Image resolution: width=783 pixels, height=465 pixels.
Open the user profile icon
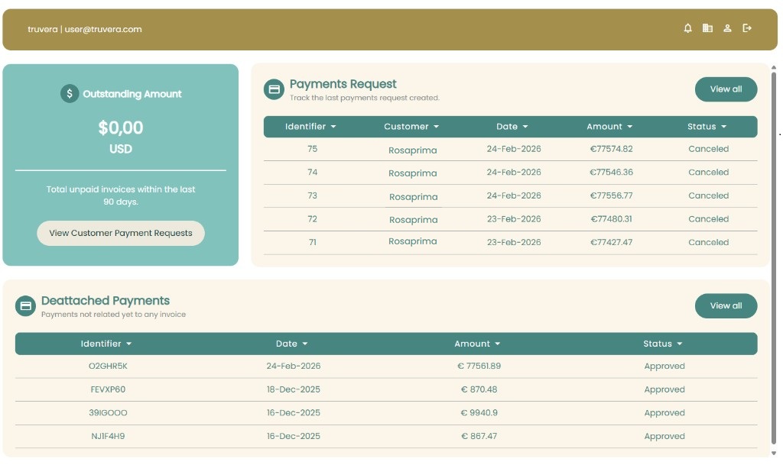727,27
